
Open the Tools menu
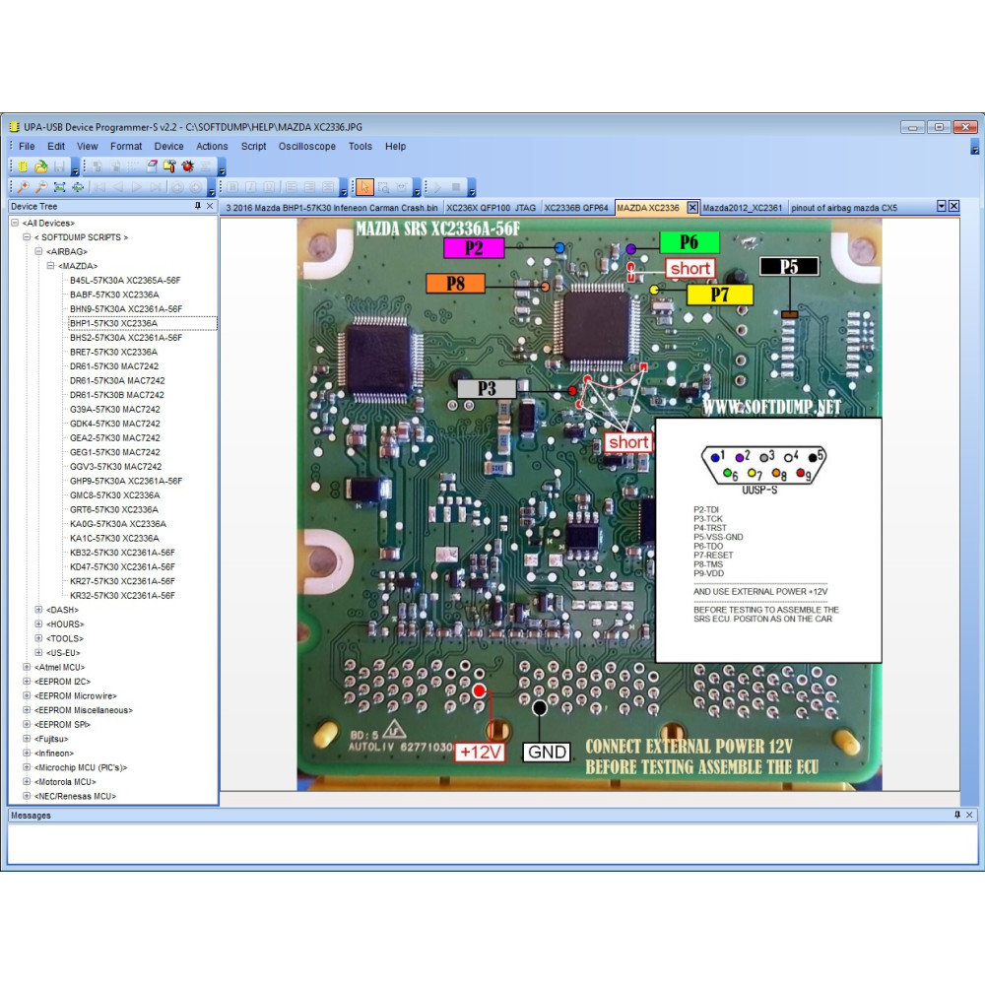point(360,147)
